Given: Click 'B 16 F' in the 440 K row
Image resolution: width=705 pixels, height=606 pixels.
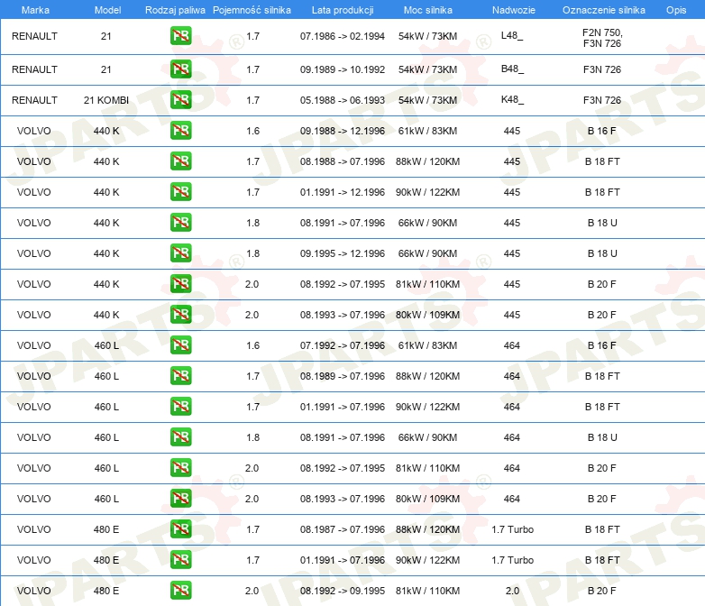Looking at the screenshot, I should 601,131.
